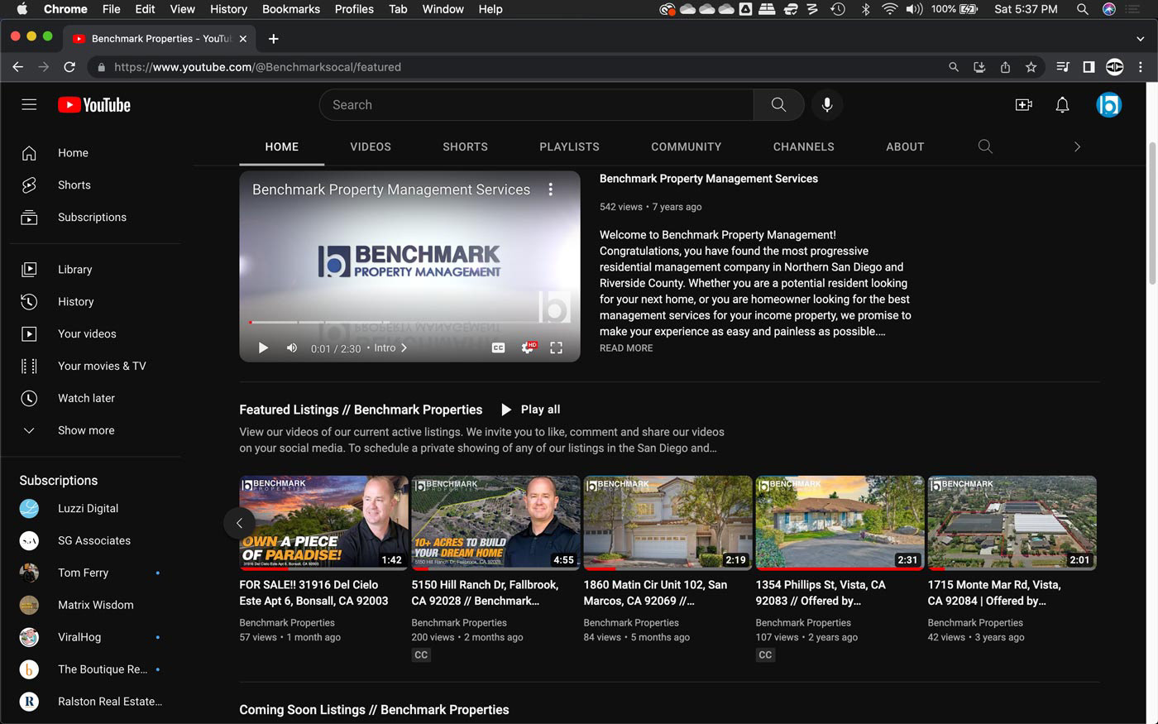Switch to the VIDEOS tab

(x=371, y=146)
